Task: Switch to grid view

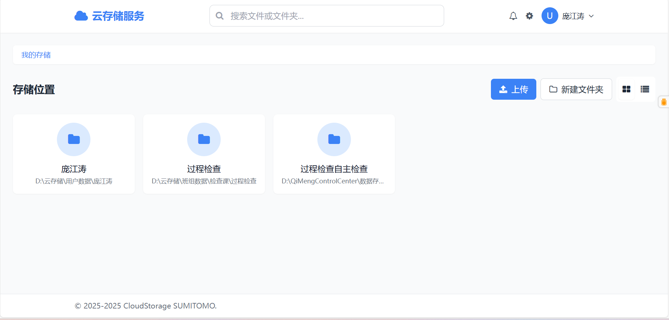Action: [626, 90]
